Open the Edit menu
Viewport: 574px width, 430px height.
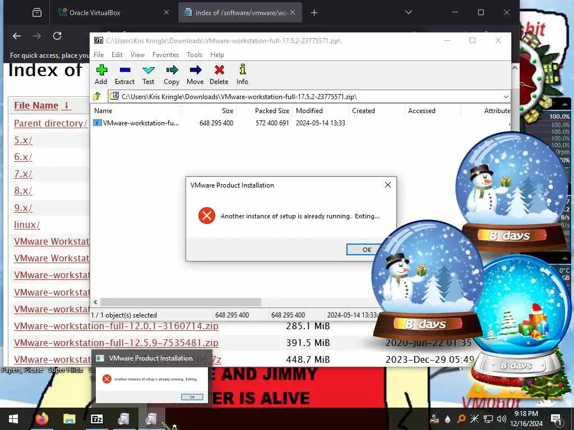click(x=117, y=55)
